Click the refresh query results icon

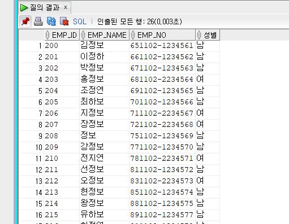(51, 21)
